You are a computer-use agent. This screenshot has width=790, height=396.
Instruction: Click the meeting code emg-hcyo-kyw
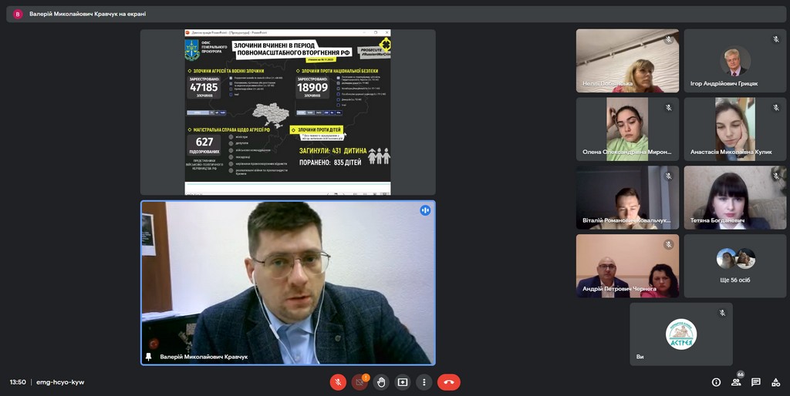(x=60, y=382)
